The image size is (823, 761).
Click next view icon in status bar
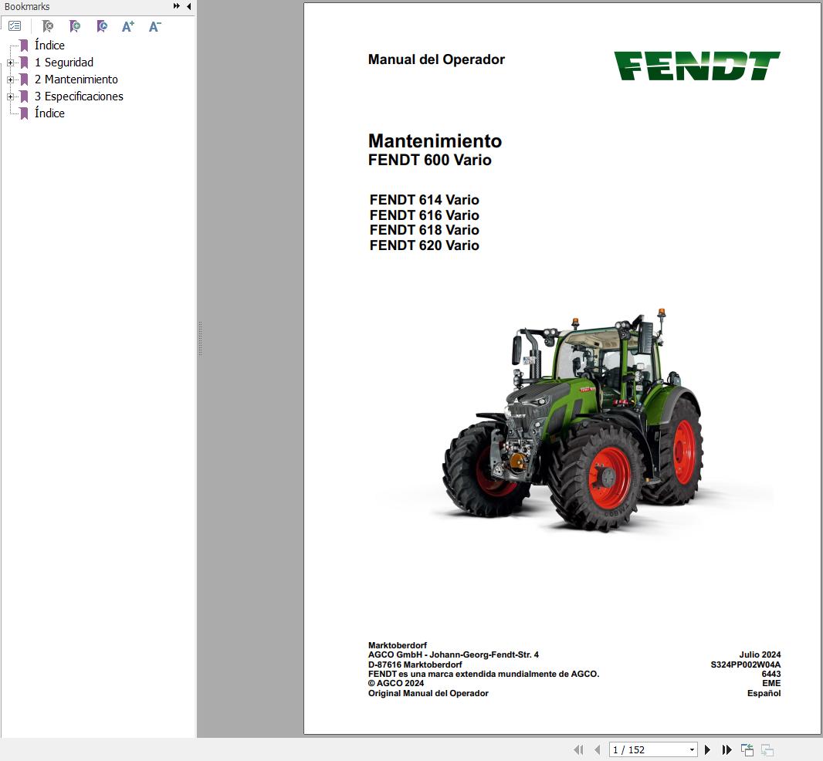click(x=767, y=750)
